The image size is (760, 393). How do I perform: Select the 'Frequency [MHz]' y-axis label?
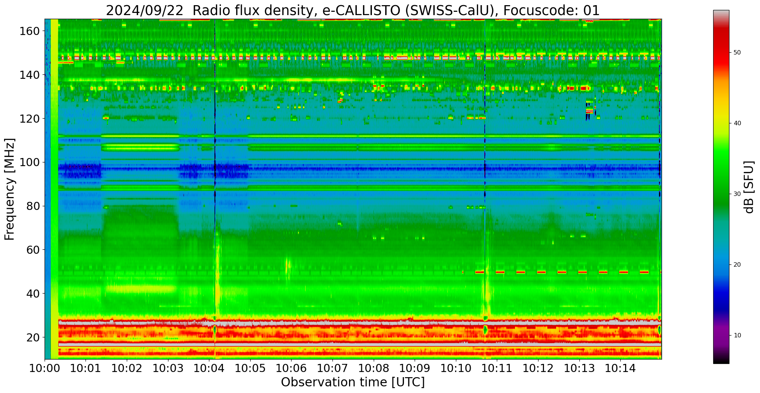point(10,189)
